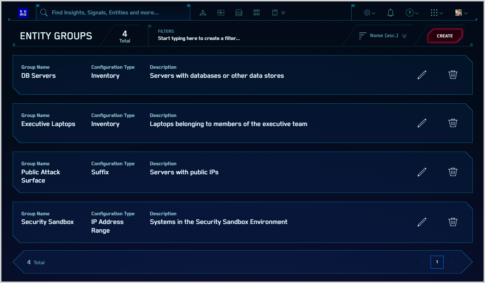485x283 pixels.
Task: Go to pagination page 1
Action: click(x=437, y=262)
